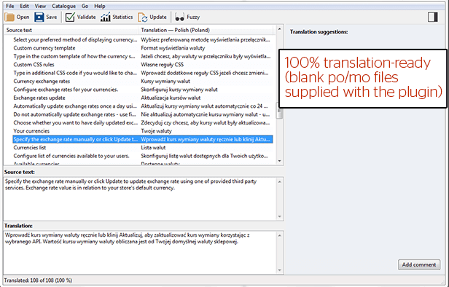Click the 'Lista walut' translation cell
This screenshot has width=449, height=287.
(x=153, y=148)
